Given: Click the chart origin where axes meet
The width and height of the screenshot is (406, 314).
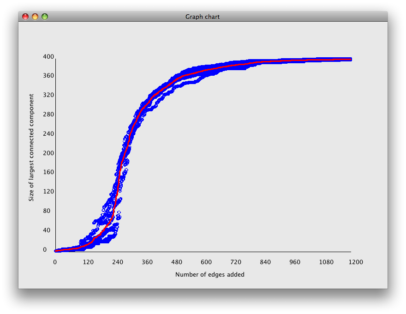Looking at the screenshot, I should 55,252.
